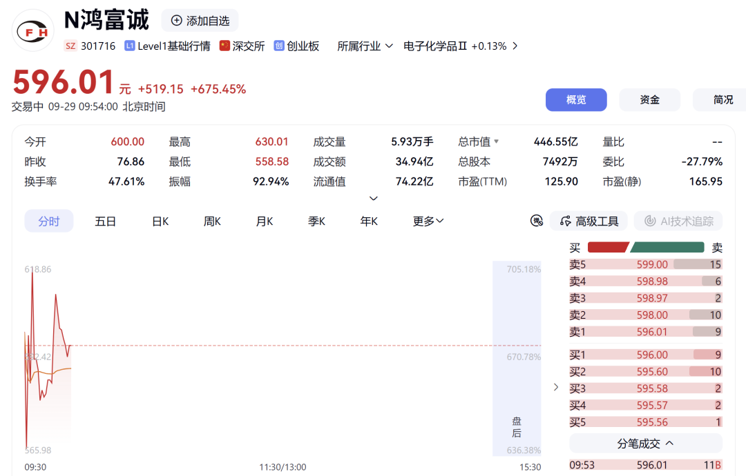746x476 pixels.
Task: Click the 买1 row at 596.00
Action: point(646,355)
